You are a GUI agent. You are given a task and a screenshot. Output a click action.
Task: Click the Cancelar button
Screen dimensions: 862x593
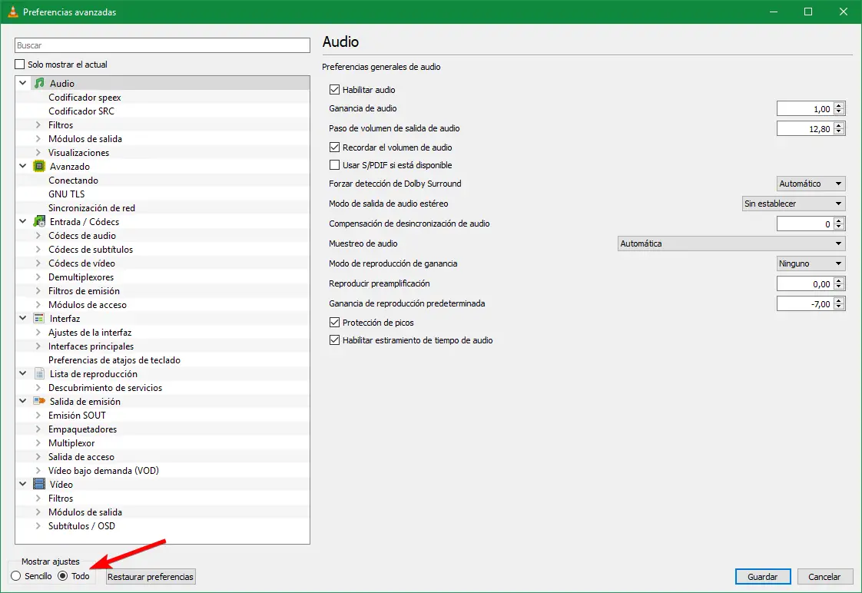pyautogui.click(x=824, y=577)
